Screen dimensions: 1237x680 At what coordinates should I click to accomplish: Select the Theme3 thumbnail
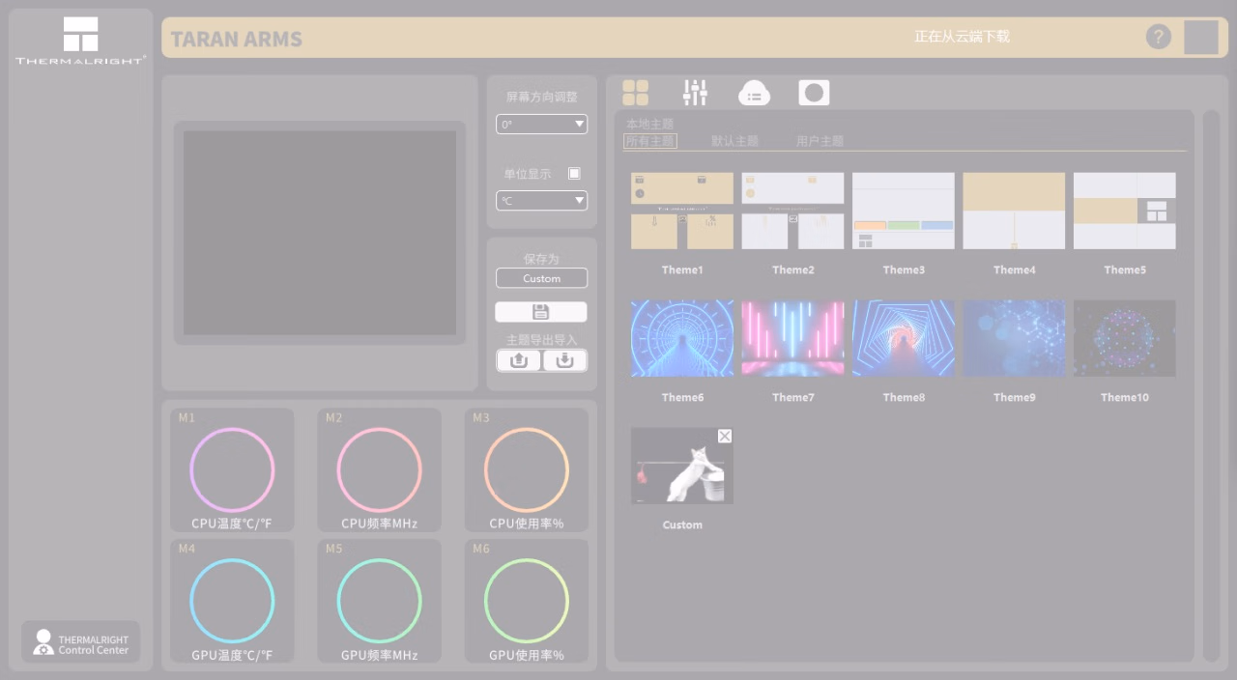click(904, 211)
